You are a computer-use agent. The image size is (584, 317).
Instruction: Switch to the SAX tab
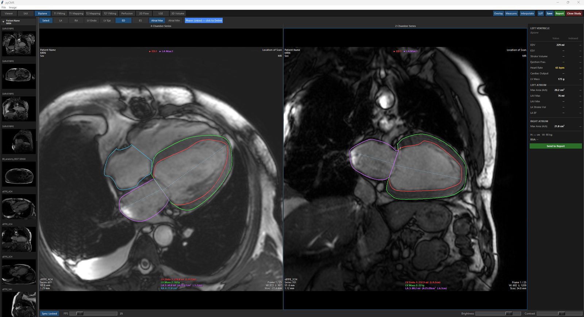[x=26, y=13]
